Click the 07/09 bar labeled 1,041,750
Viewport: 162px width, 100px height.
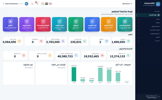point(118,77)
